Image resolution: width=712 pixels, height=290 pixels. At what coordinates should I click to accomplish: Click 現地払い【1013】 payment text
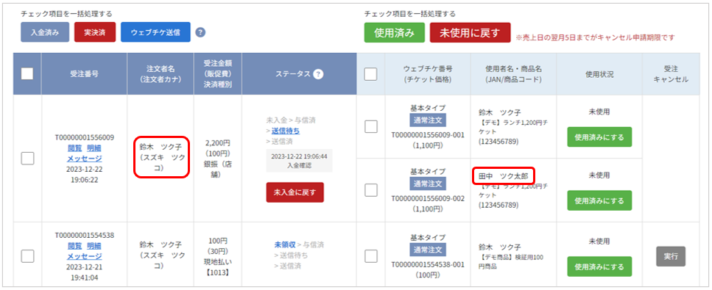[x=217, y=267]
